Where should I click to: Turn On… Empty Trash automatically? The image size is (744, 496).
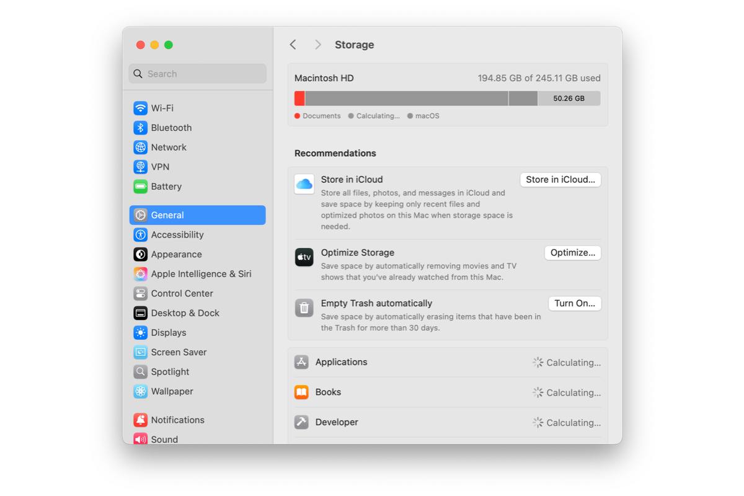tap(575, 304)
